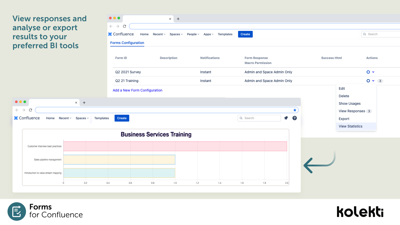Open Forms Configuration tab
Screen dimensions: 400x225
[x=127, y=43]
